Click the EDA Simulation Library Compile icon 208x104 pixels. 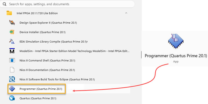coord(12,41)
